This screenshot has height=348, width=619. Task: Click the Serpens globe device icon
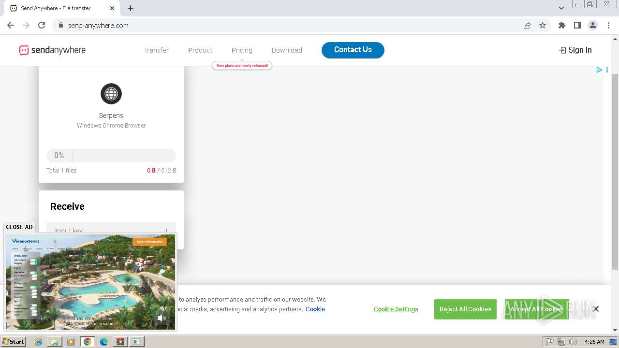click(111, 94)
